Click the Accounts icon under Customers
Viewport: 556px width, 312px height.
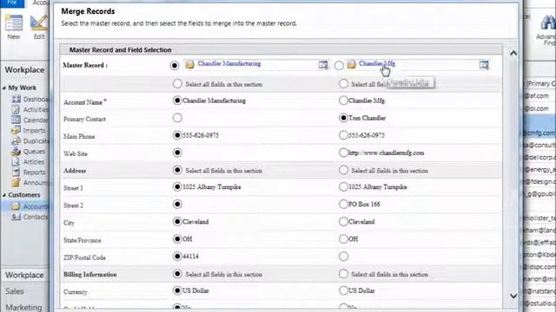coord(16,206)
